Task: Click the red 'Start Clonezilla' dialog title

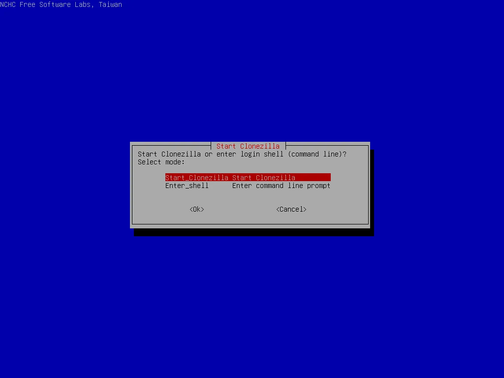Action: pyautogui.click(x=248, y=146)
